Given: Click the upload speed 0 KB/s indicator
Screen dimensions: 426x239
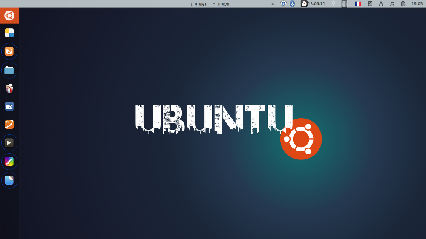Looking at the screenshot, I should point(221,4).
